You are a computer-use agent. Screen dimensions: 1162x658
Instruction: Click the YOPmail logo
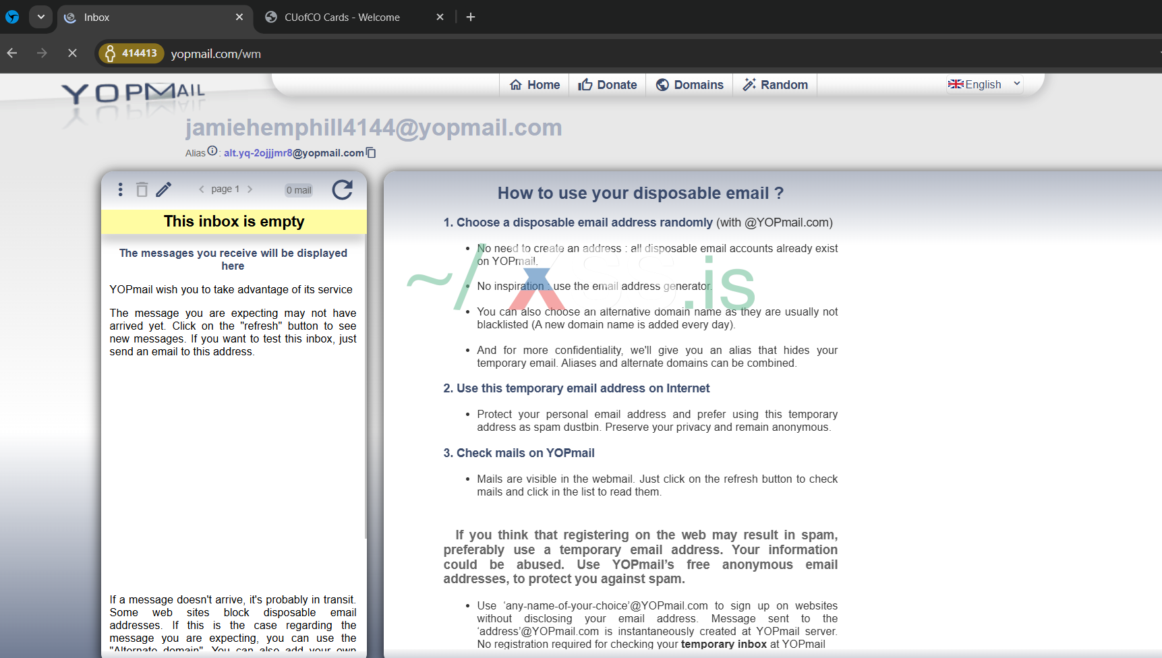point(134,94)
